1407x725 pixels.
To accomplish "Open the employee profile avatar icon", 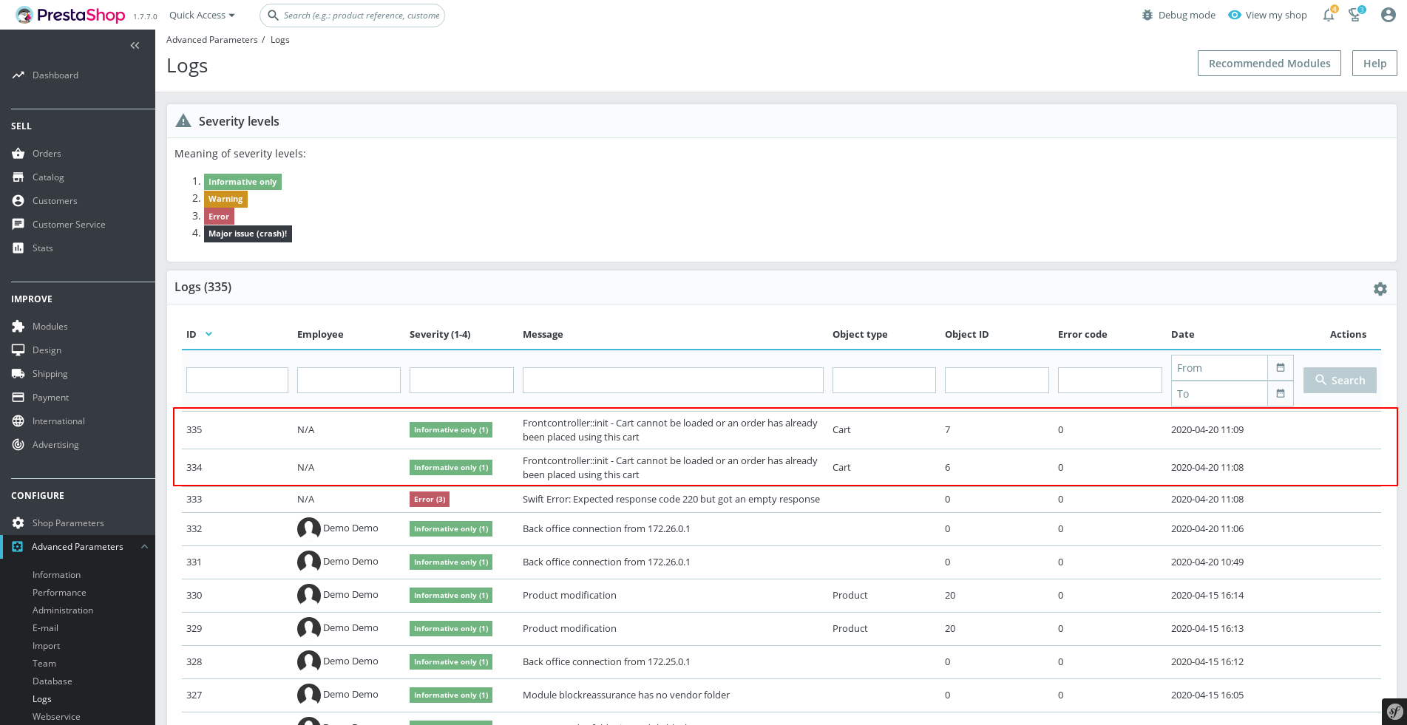I will point(1389,15).
